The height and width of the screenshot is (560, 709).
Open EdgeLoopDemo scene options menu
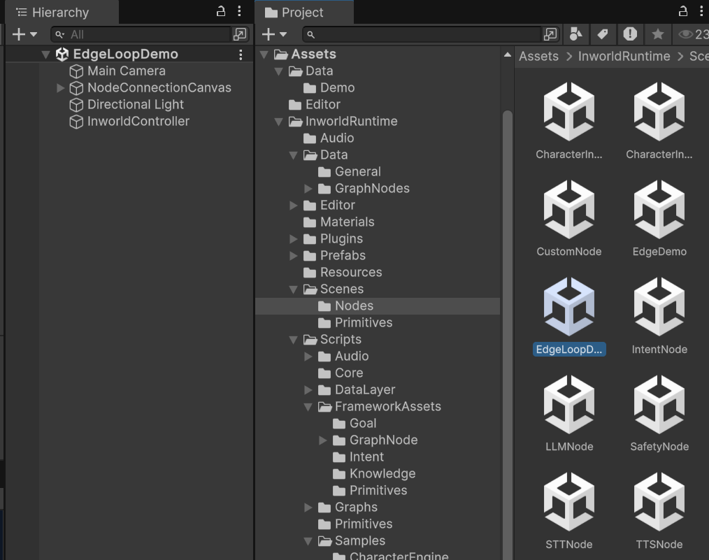click(x=241, y=55)
